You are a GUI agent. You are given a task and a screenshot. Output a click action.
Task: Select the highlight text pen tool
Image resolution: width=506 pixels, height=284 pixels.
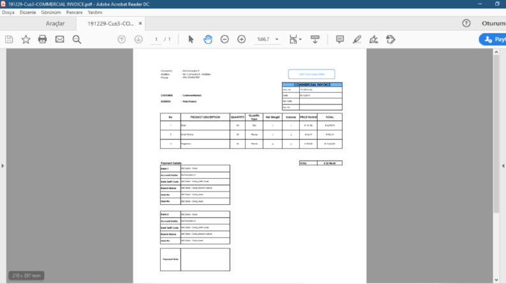click(357, 39)
